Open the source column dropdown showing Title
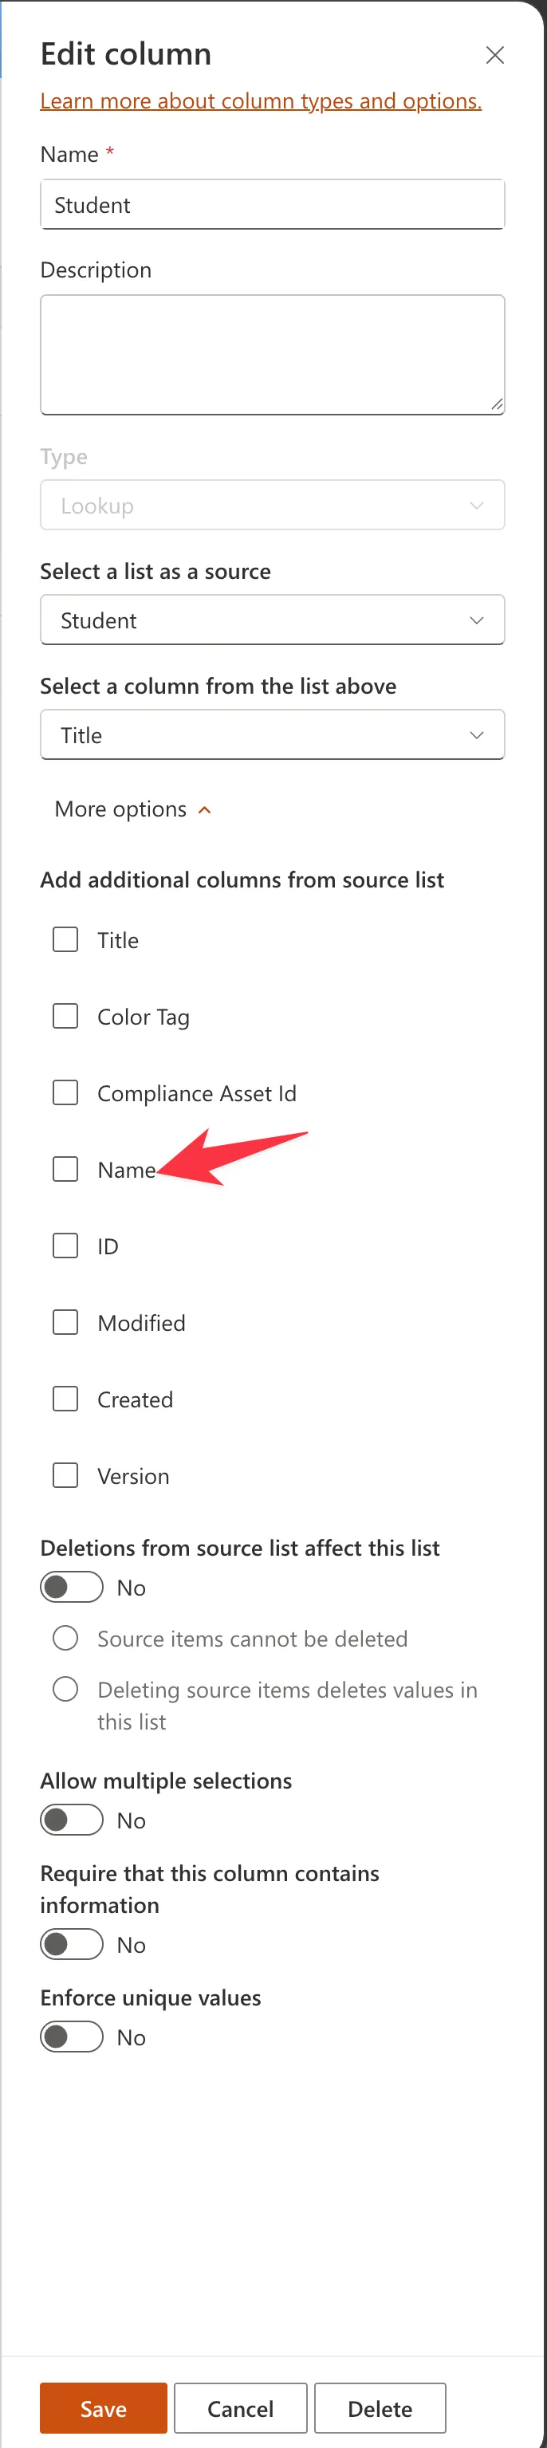Viewport: 547px width, 2448px height. click(x=272, y=735)
